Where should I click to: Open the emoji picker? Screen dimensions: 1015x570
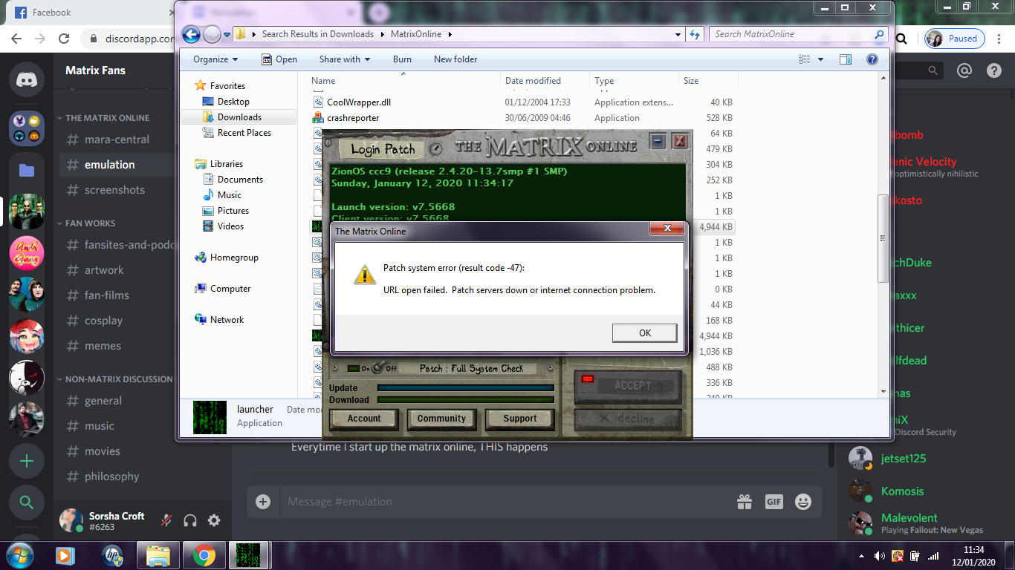coord(802,502)
